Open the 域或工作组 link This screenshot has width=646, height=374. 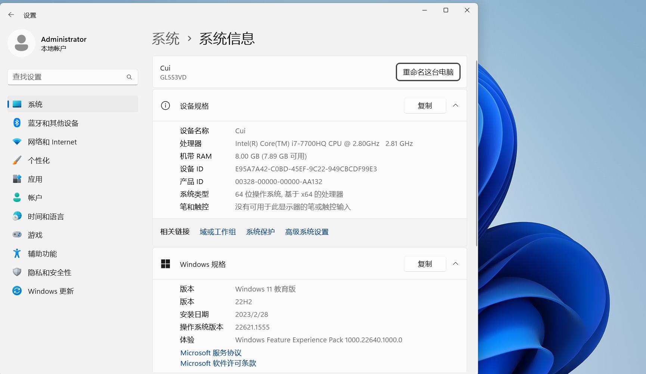218,231
